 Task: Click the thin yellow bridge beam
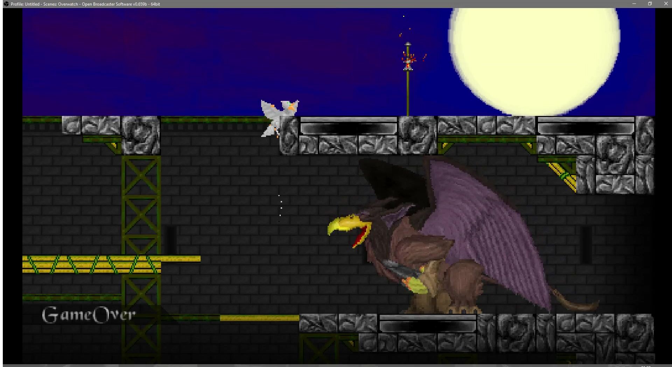point(259,318)
